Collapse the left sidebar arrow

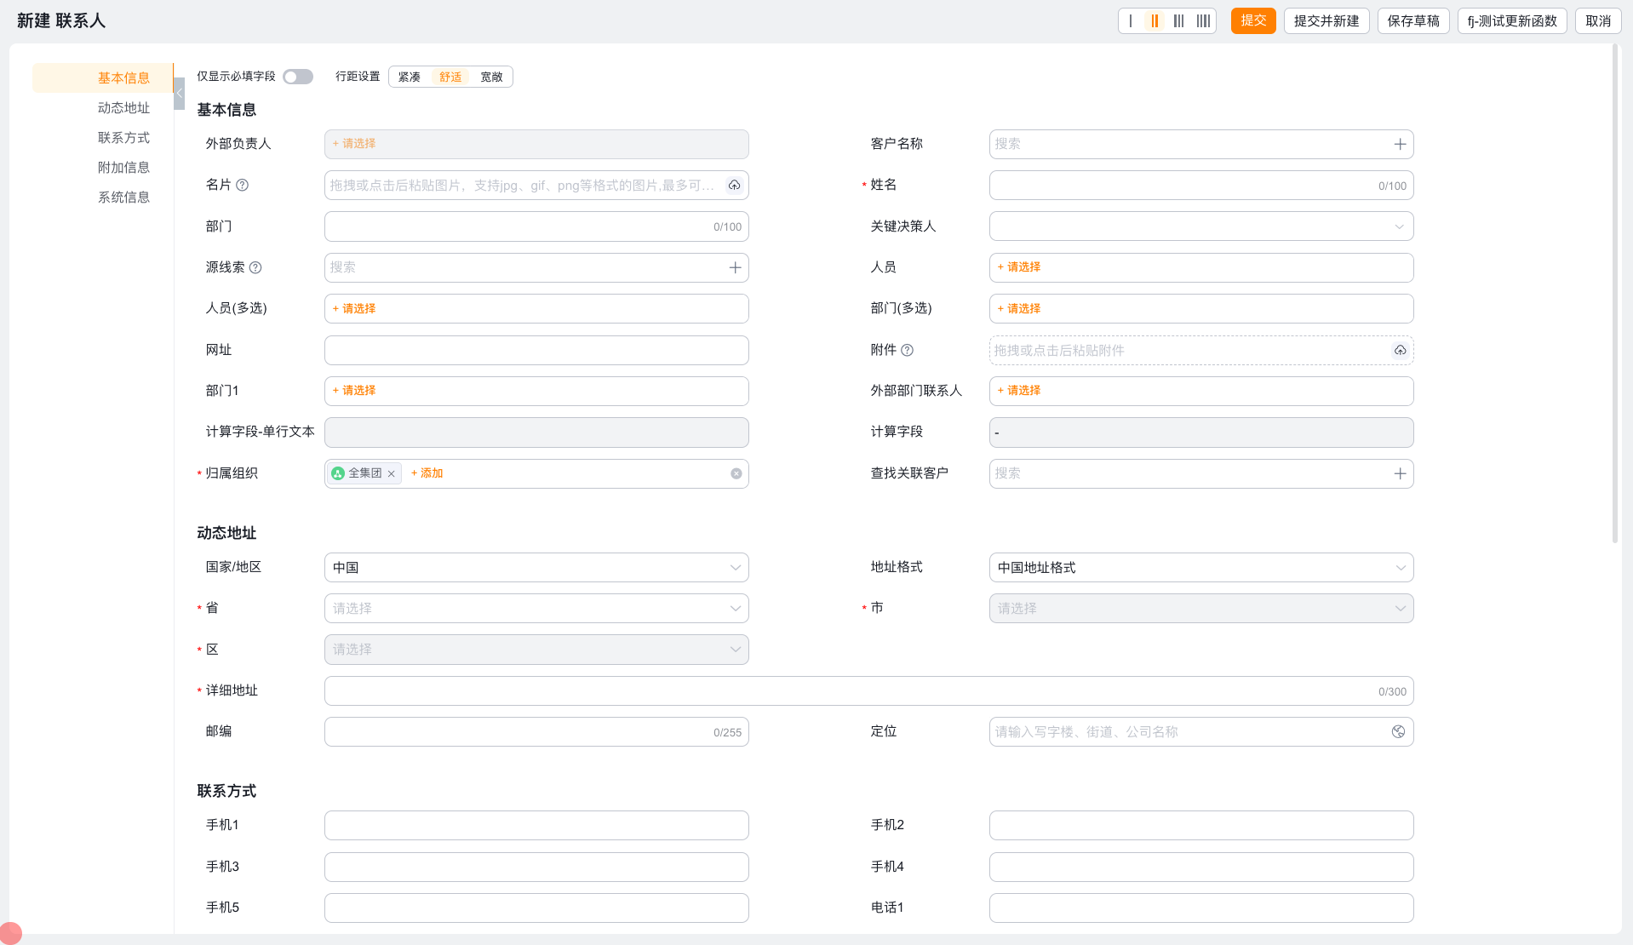tap(179, 94)
